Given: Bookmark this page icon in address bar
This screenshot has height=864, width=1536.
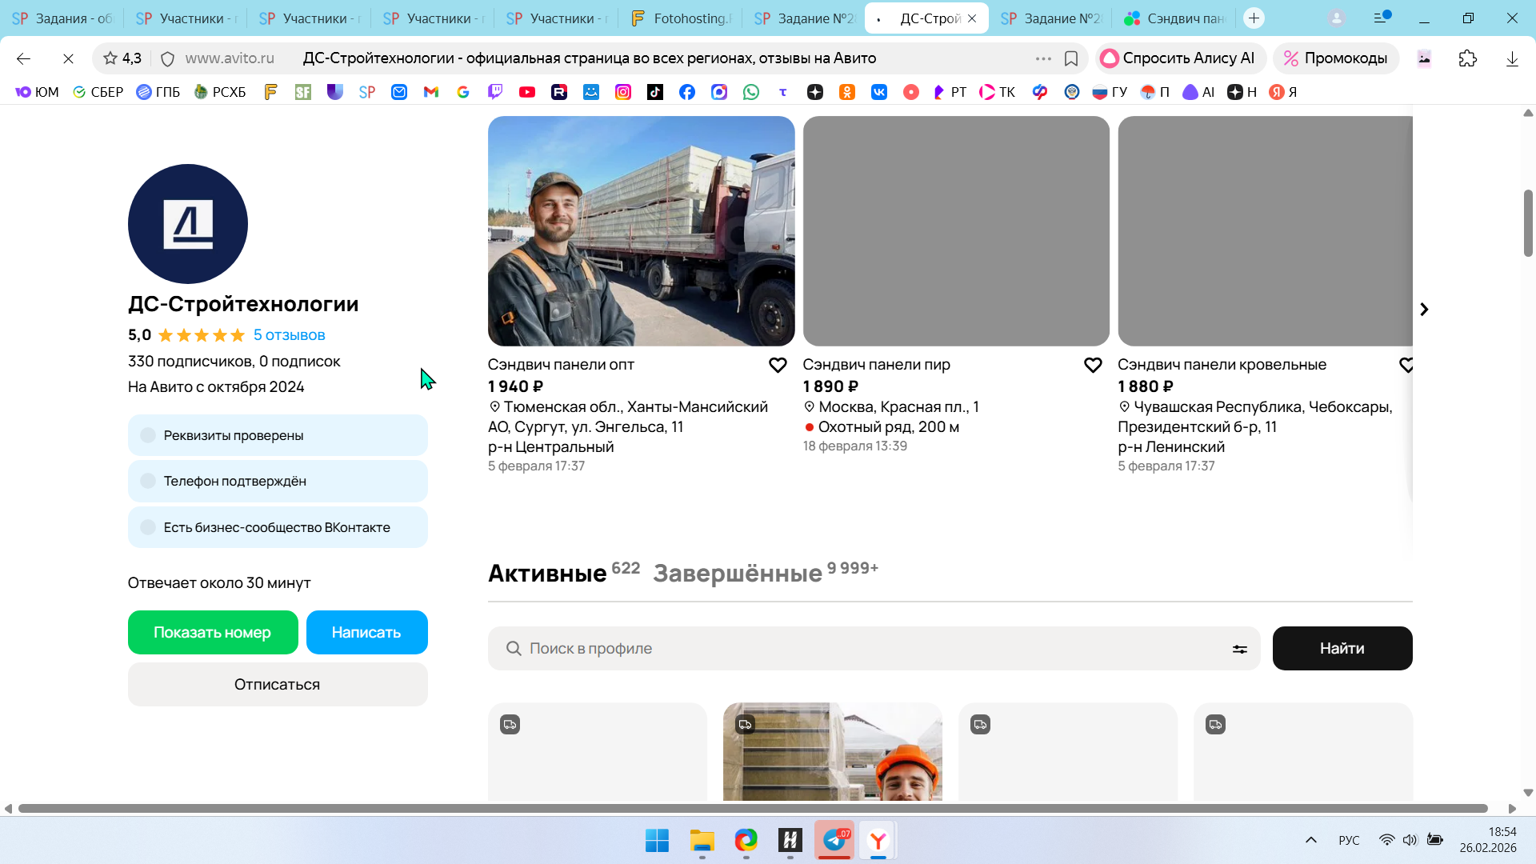Looking at the screenshot, I should (1071, 58).
